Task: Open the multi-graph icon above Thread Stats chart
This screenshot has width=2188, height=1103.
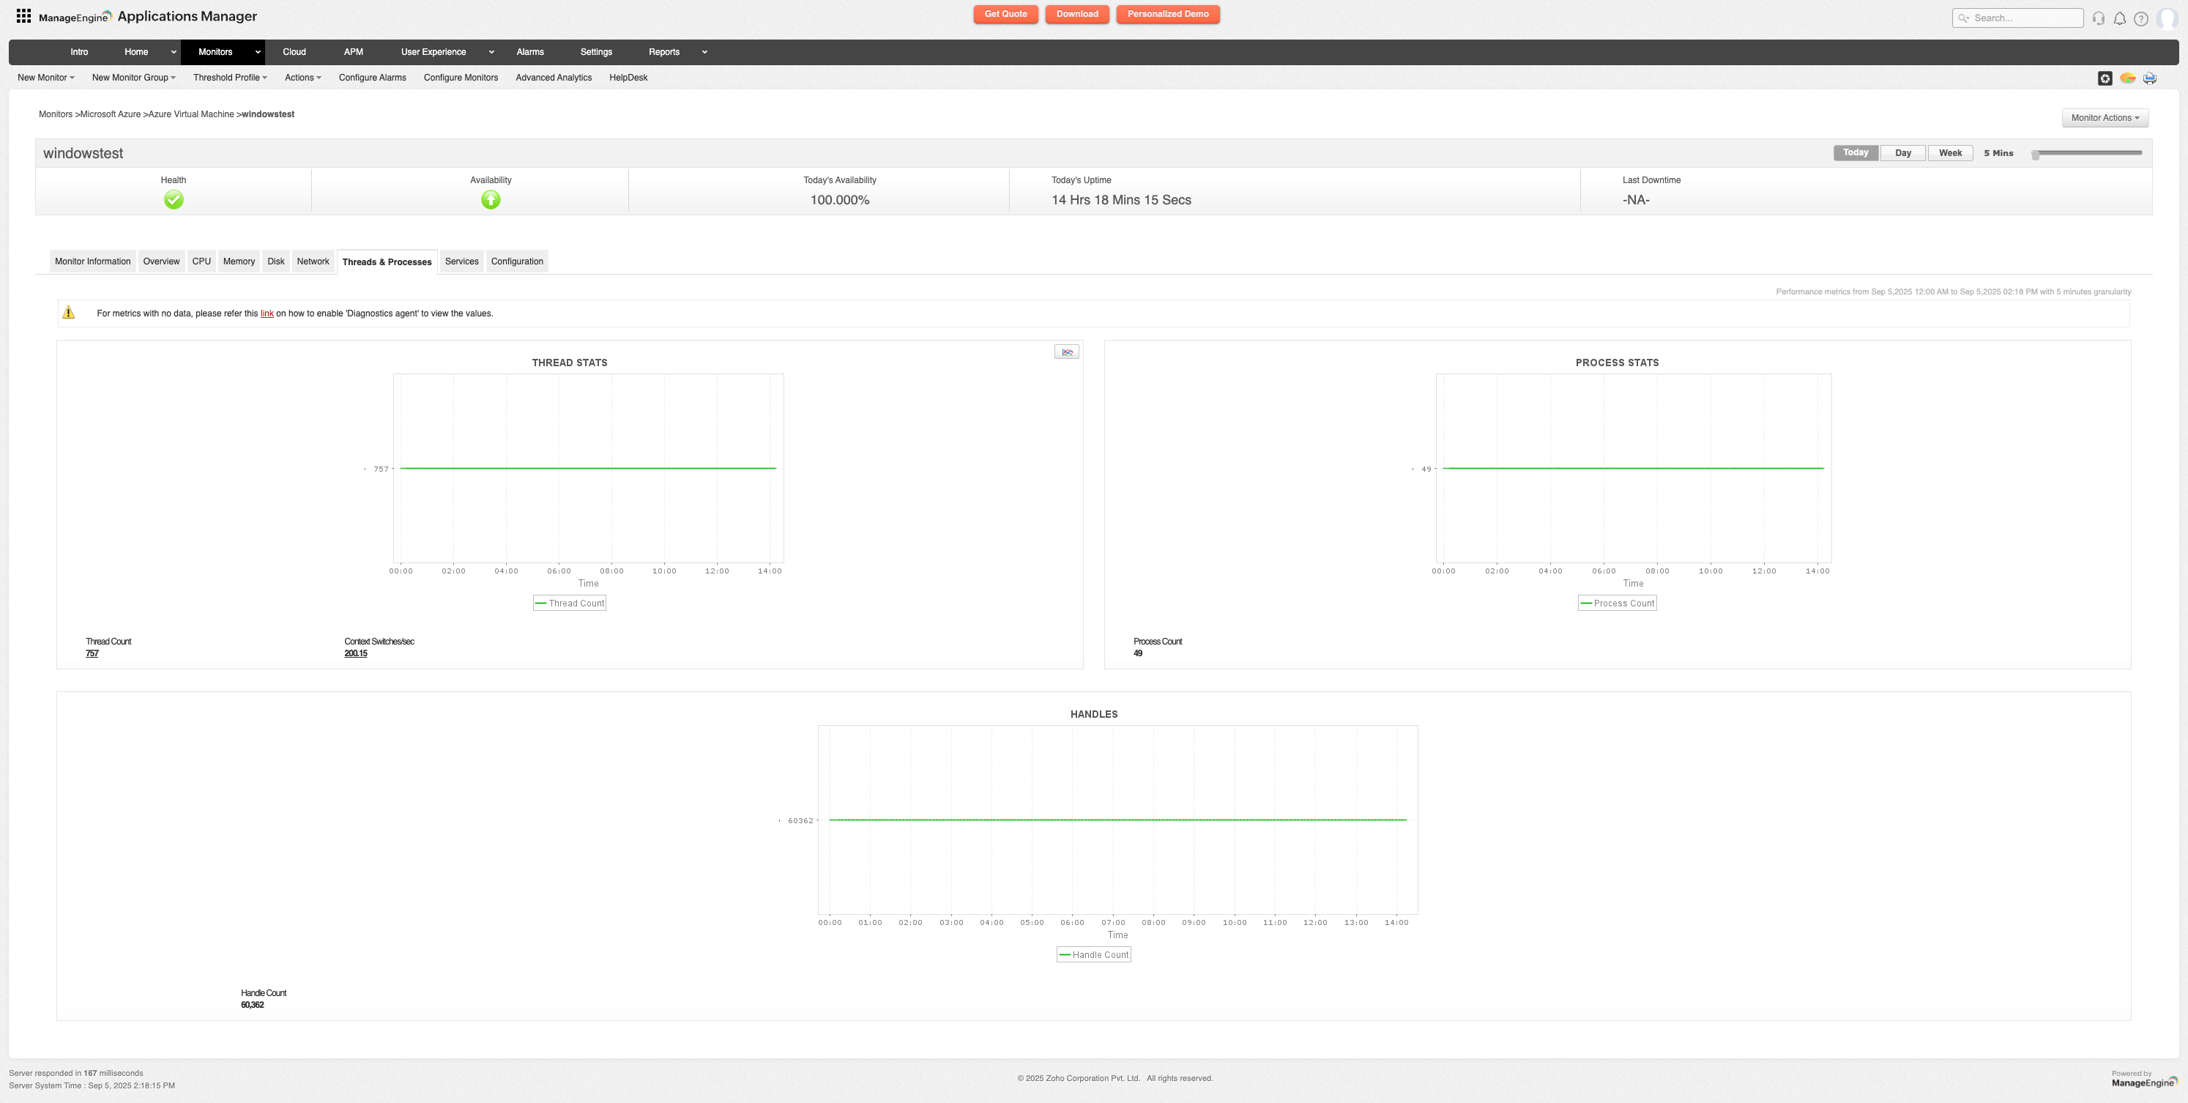Action: (1067, 351)
